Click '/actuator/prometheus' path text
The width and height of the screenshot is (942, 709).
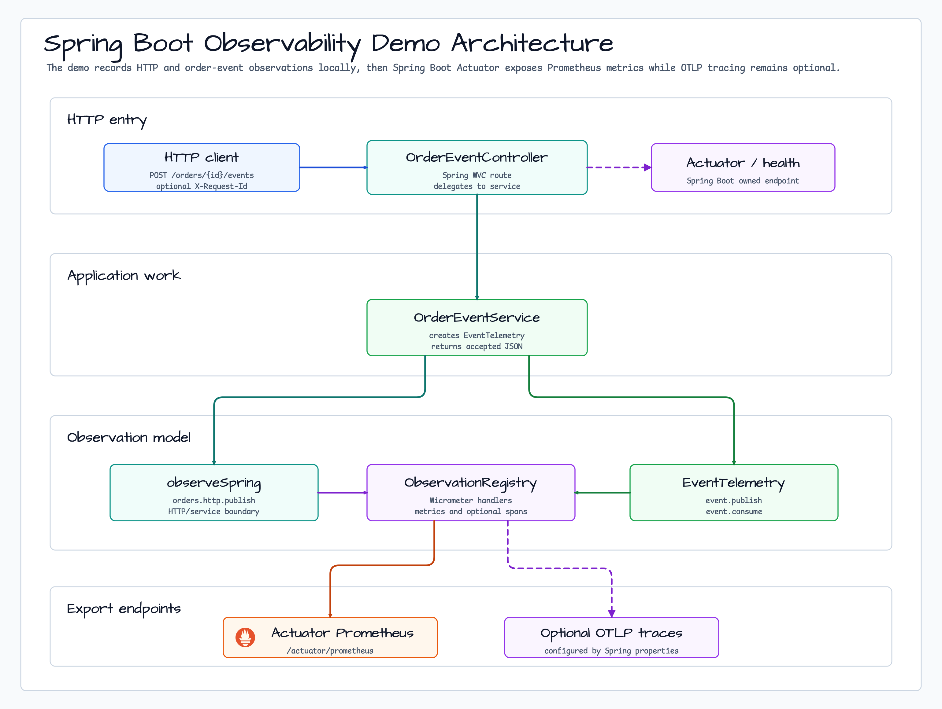tap(330, 651)
